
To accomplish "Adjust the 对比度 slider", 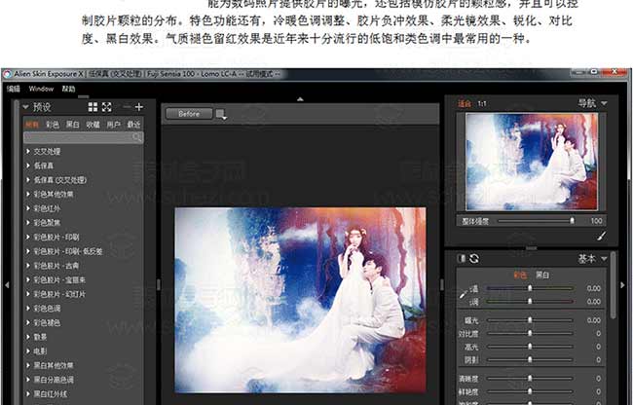I will click(x=530, y=334).
